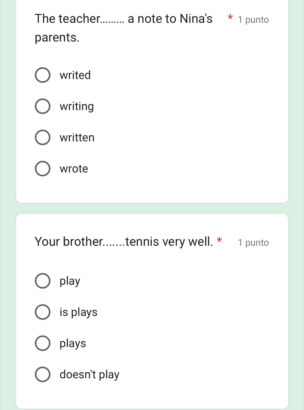This screenshot has height=410, width=304.
Task: Tick the "plays" radio button
Action: pos(42,343)
